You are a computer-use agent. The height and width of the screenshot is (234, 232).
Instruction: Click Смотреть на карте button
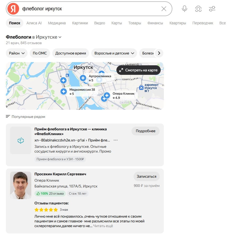pos(138,70)
